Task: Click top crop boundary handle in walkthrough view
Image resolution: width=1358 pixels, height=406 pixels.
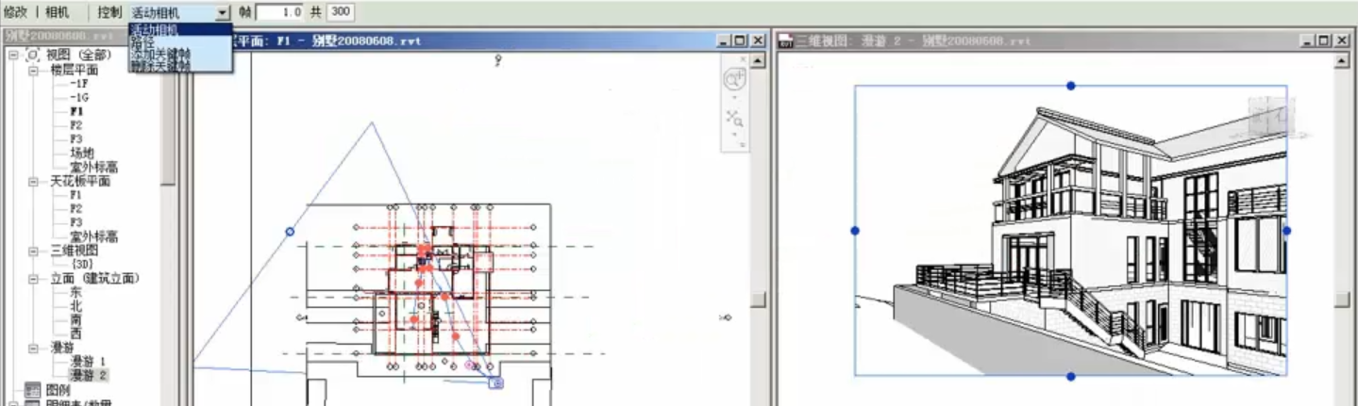Action: (1070, 86)
